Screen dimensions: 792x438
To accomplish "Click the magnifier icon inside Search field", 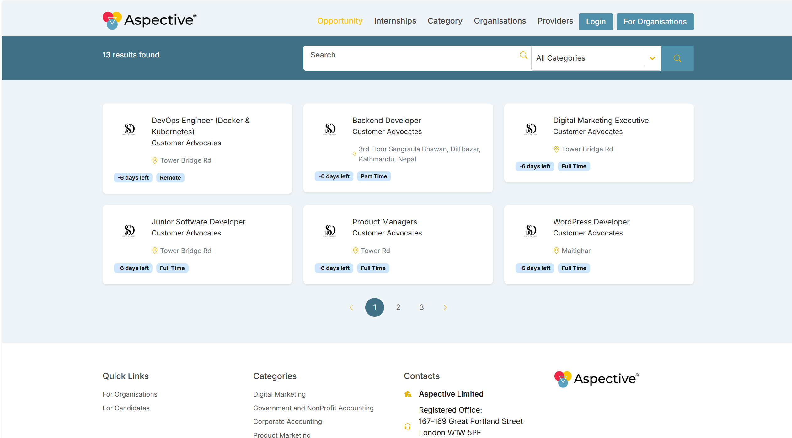I will [x=523, y=55].
